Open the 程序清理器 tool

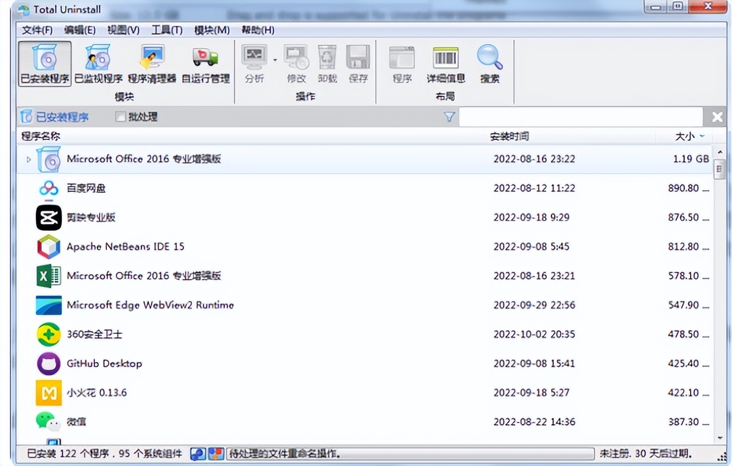coord(150,63)
